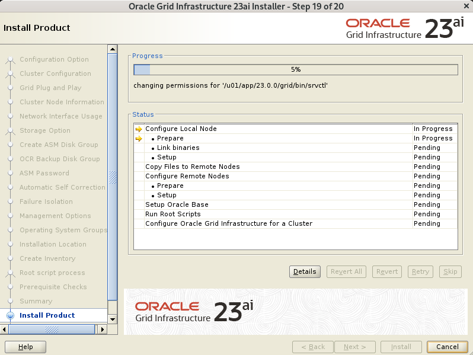
Task: Click the vertical scrollbar thumb of steps list
Action: pos(113,177)
